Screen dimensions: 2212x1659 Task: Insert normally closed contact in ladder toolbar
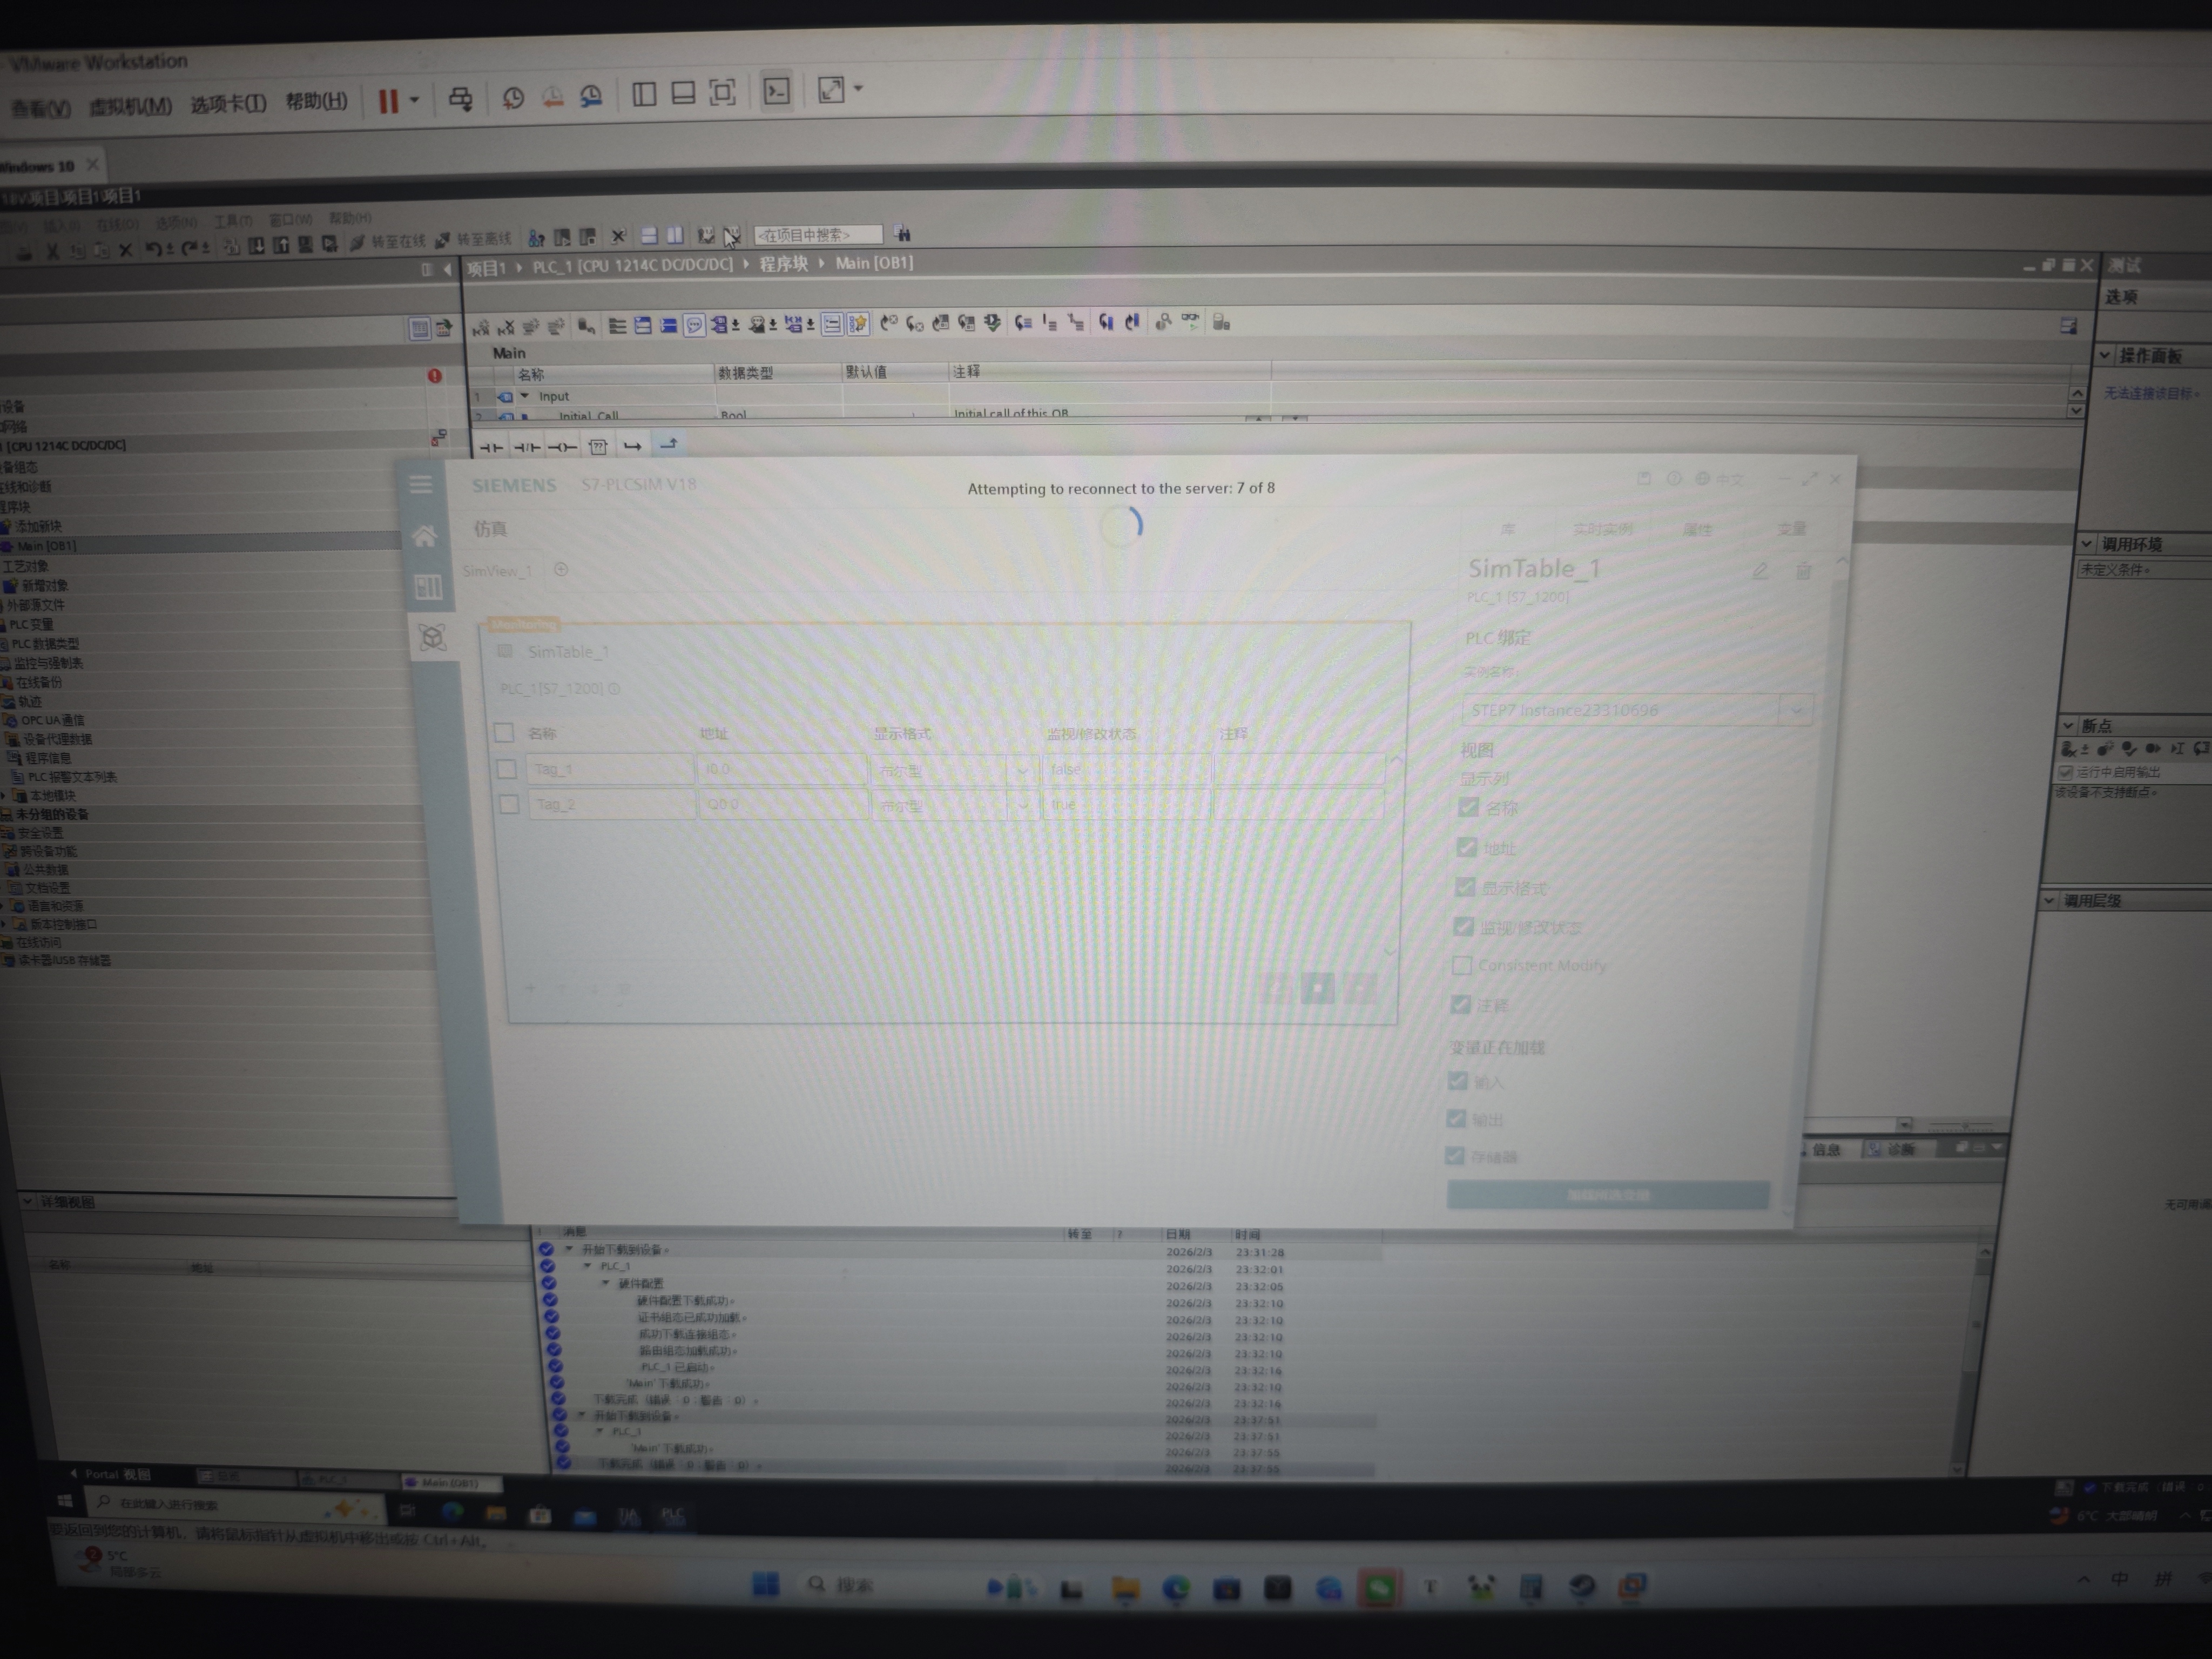(527, 447)
